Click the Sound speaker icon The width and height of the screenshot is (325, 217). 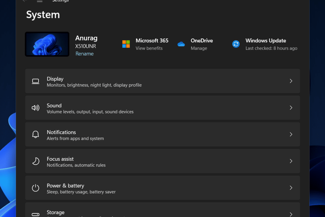coord(35,108)
